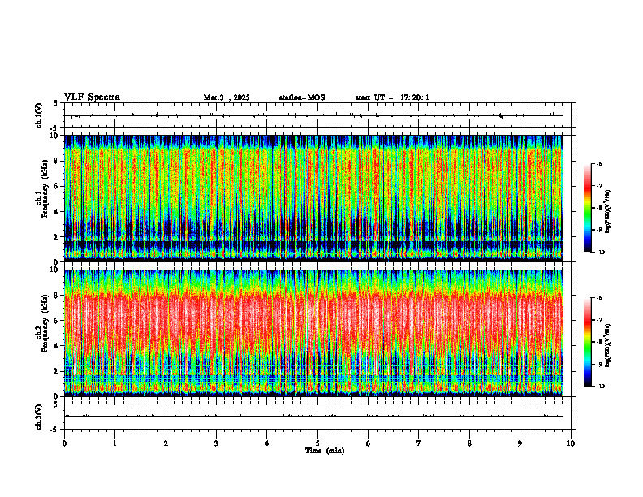This screenshot has height=497, width=643.
Task: Click the ch.2 color bar label "-9"
Action: pos(600,365)
